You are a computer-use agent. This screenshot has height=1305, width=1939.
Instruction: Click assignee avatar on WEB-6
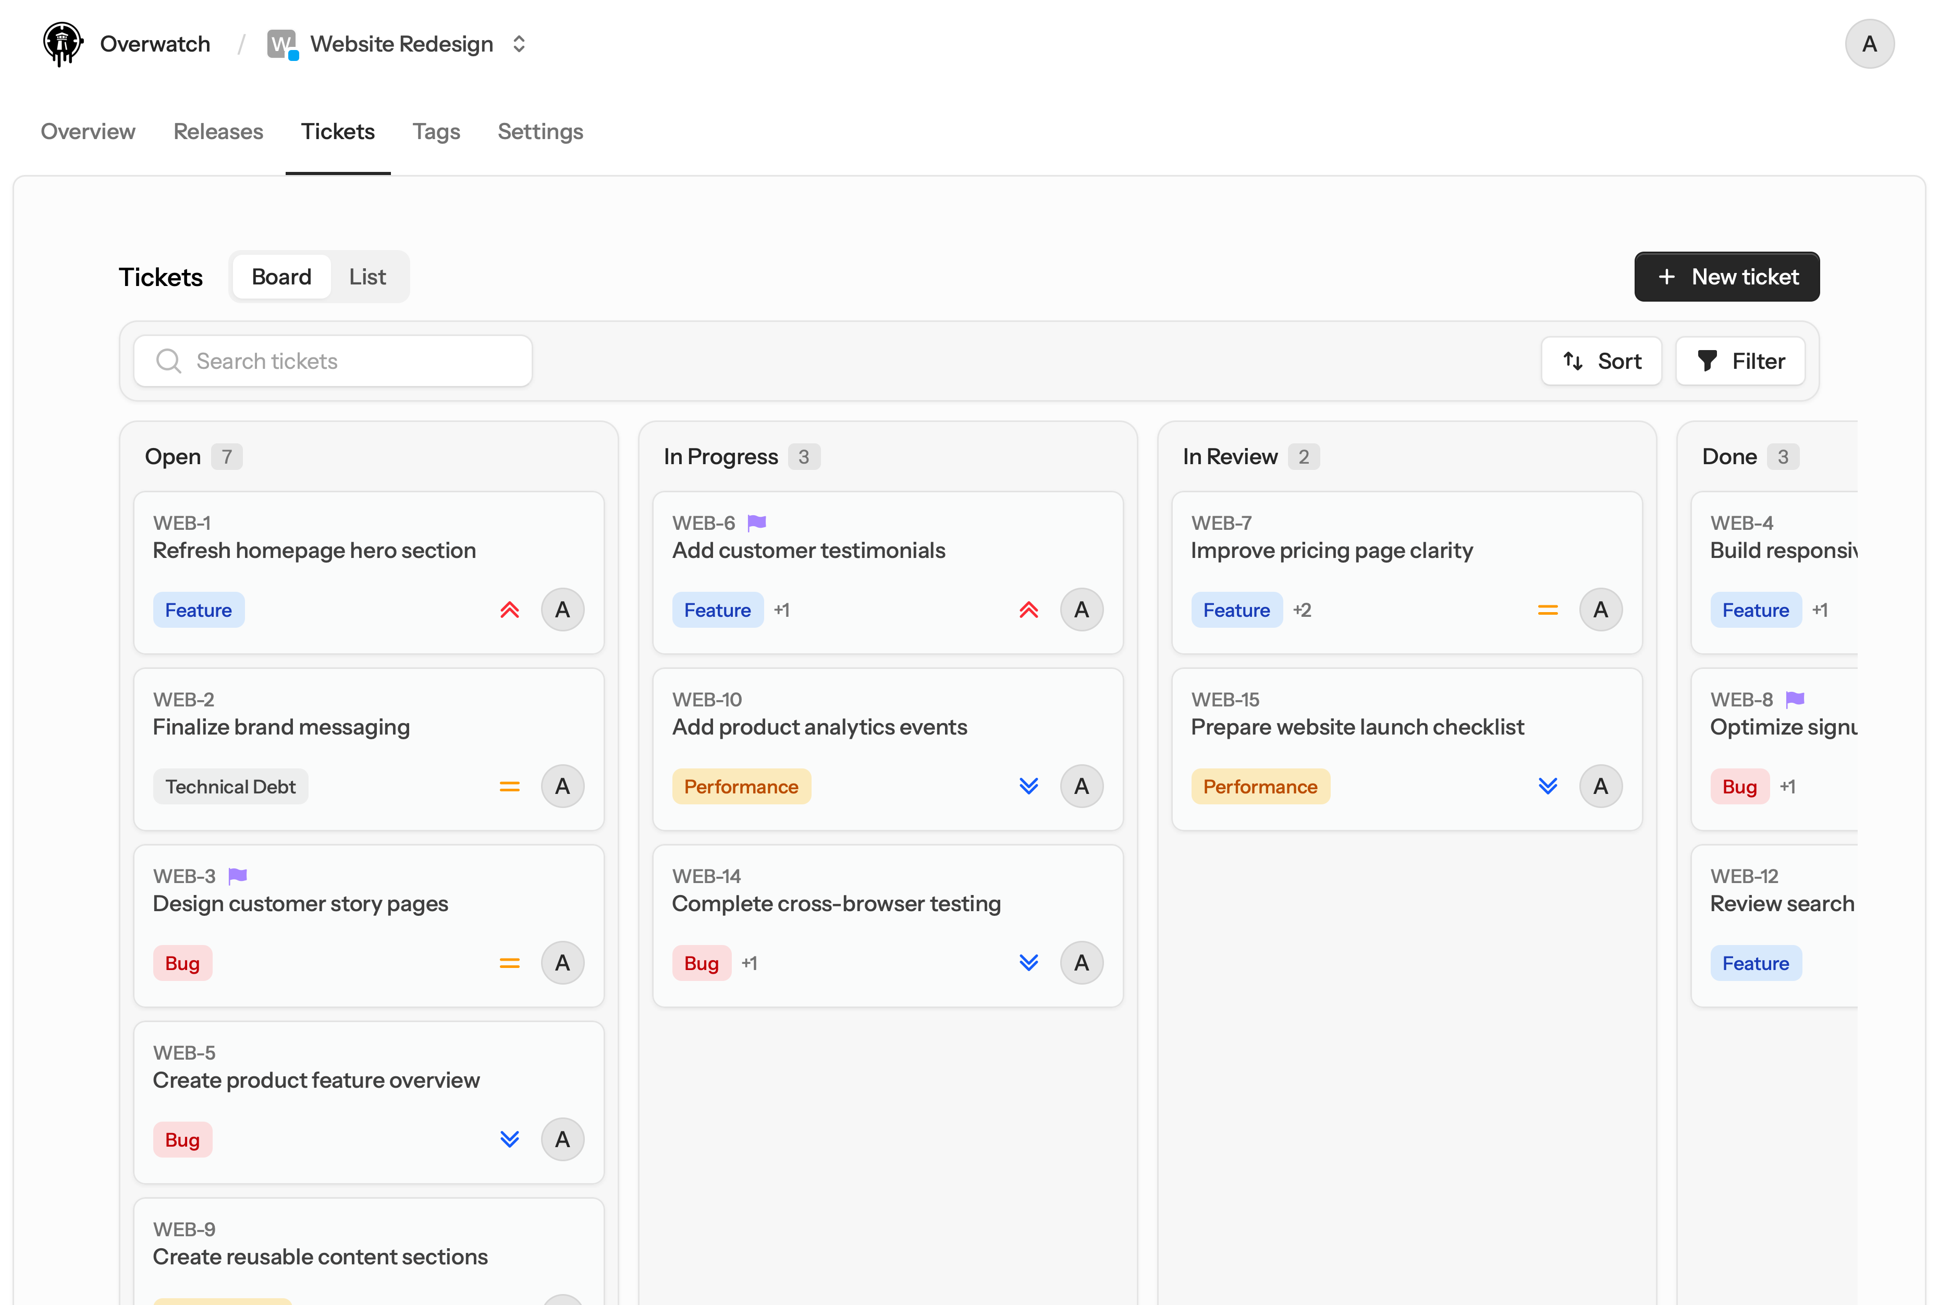1082,610
